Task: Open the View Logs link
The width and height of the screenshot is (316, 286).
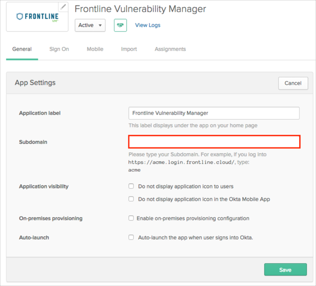Action: click(147, 25)
